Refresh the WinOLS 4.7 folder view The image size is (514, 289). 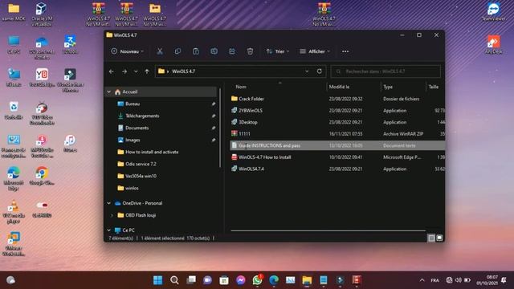pos(320,71)
